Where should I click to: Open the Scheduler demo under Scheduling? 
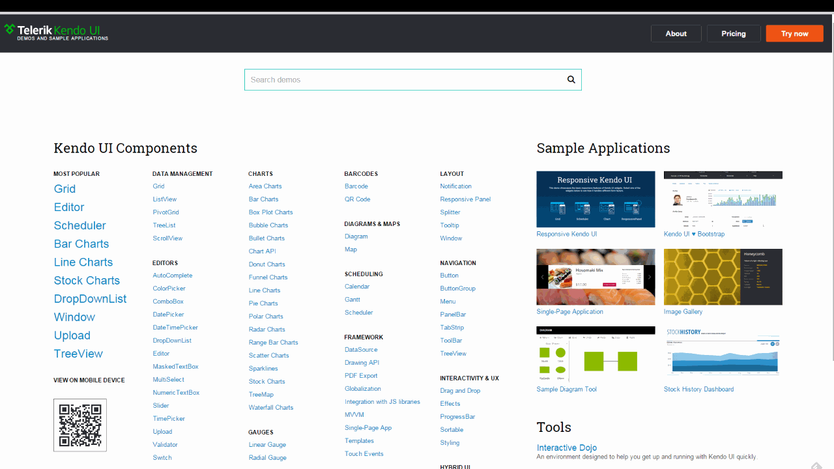pos(358,312)
